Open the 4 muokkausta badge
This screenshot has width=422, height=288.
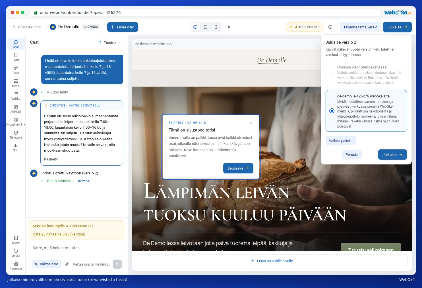point(304,27)
